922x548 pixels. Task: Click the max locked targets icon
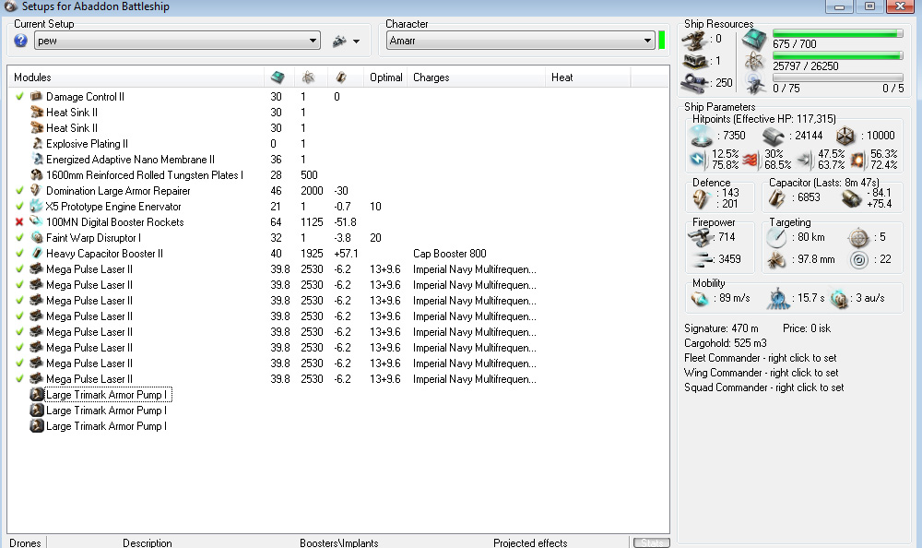pos(858,238)
